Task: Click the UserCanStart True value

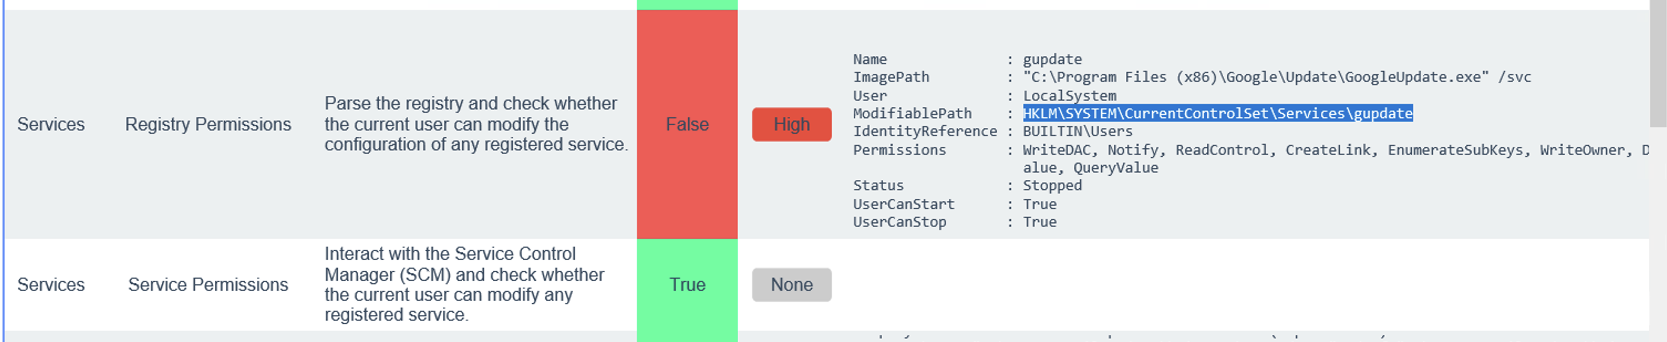Action: point(1040,204)
